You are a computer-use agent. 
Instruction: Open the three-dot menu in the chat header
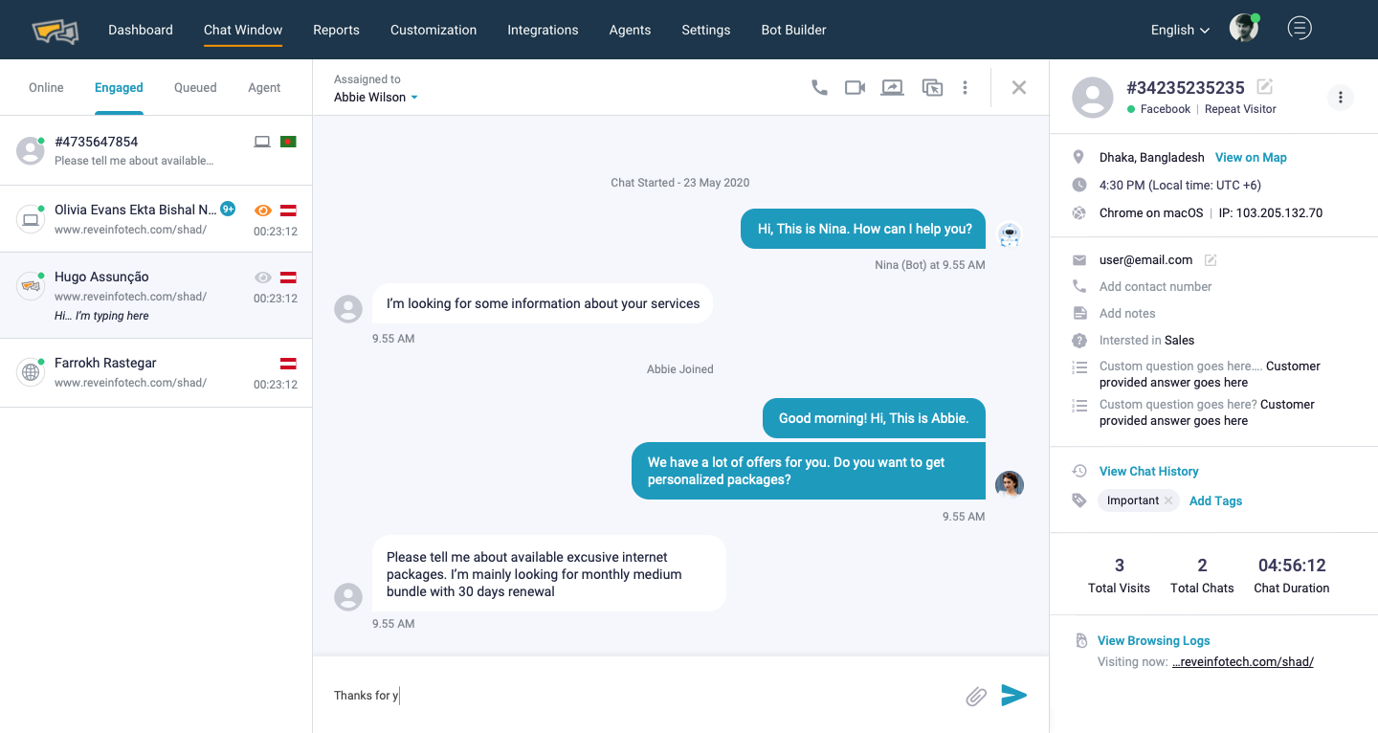[x=966, y=87]
